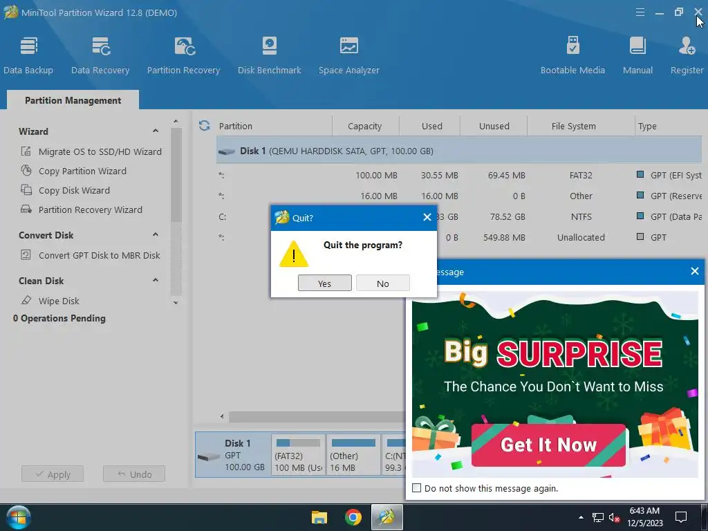Click the horizontal scrollbar left arrow

tap(222, 416)
